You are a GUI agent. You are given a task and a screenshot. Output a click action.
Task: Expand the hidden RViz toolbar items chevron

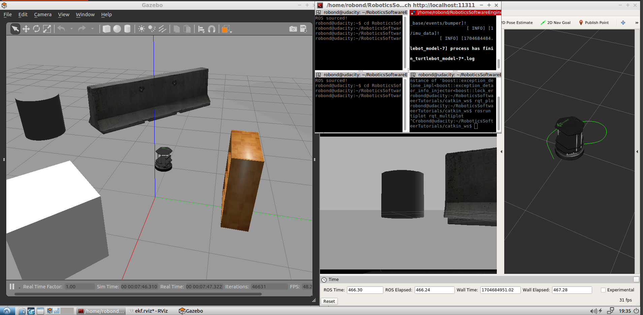pyautogui.click(x=637, y=23)
